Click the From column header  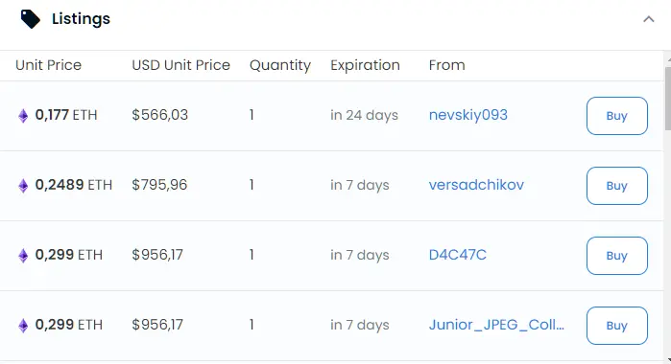pyautogui.click(x=446, y=65)
